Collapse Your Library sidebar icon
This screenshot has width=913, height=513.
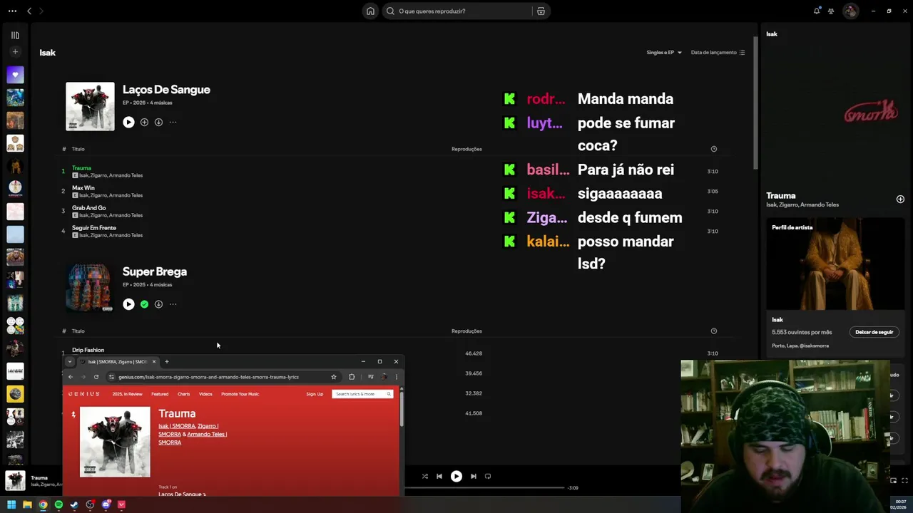pos(15,35)
